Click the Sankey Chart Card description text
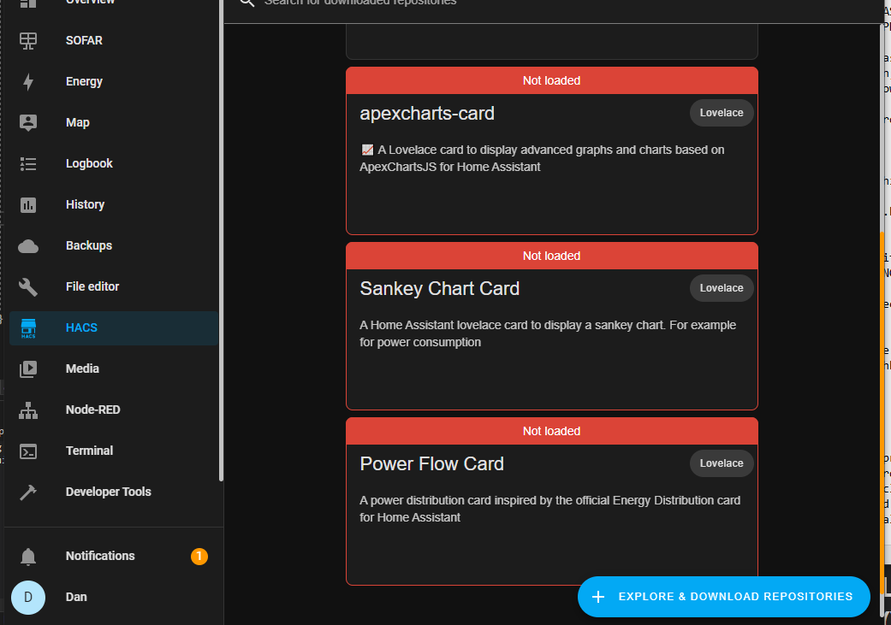The height and width of the screenshot is (625, 891). [x=548, y=333]
